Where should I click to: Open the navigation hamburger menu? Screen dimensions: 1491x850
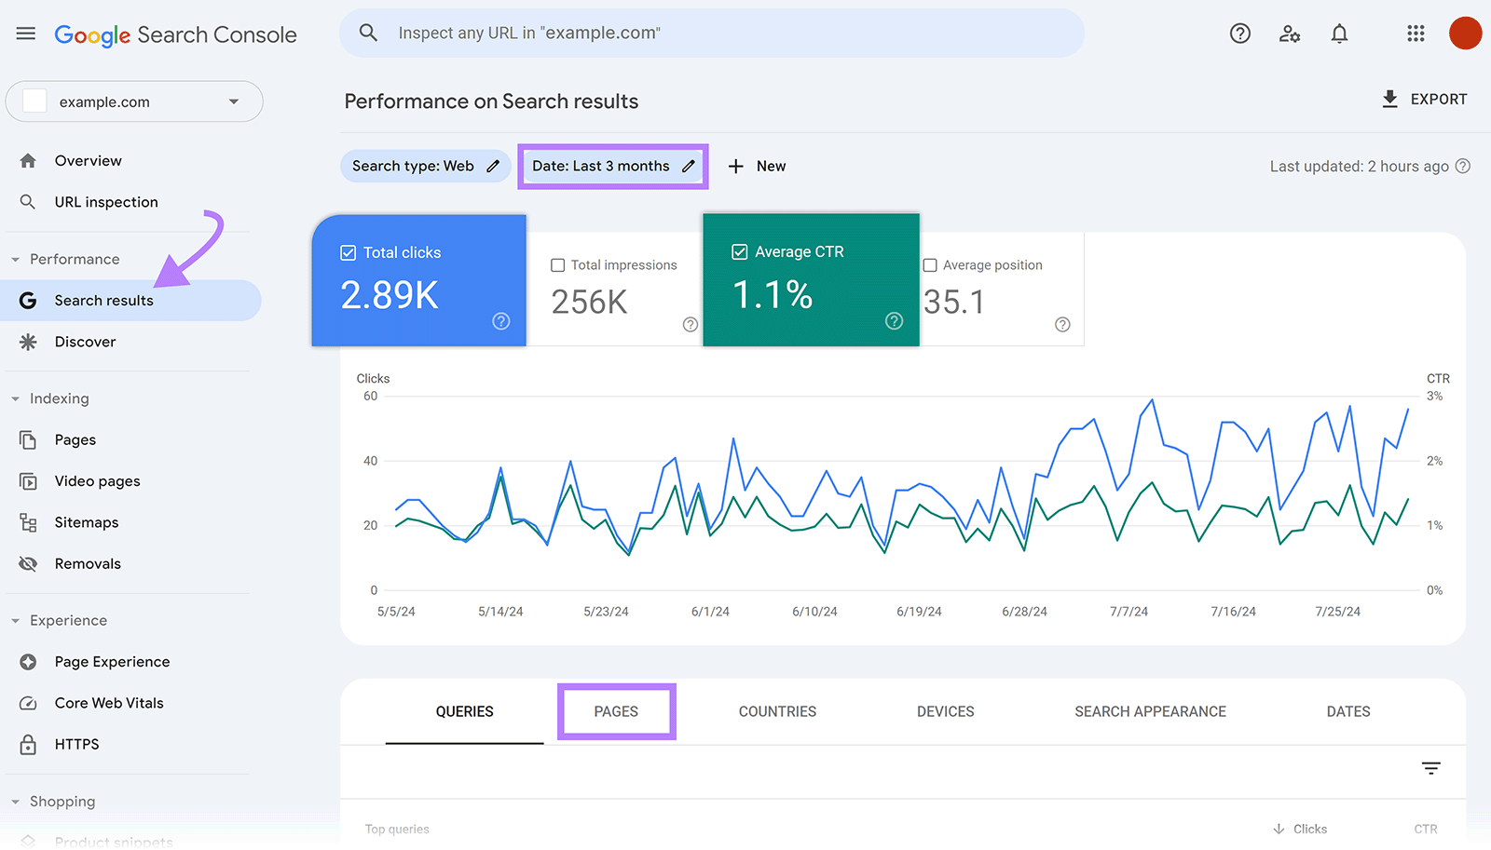point(25,33)
